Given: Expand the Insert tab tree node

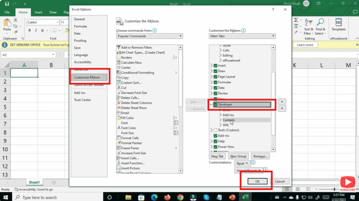Looking at the screenshot, I should [211, 65].
